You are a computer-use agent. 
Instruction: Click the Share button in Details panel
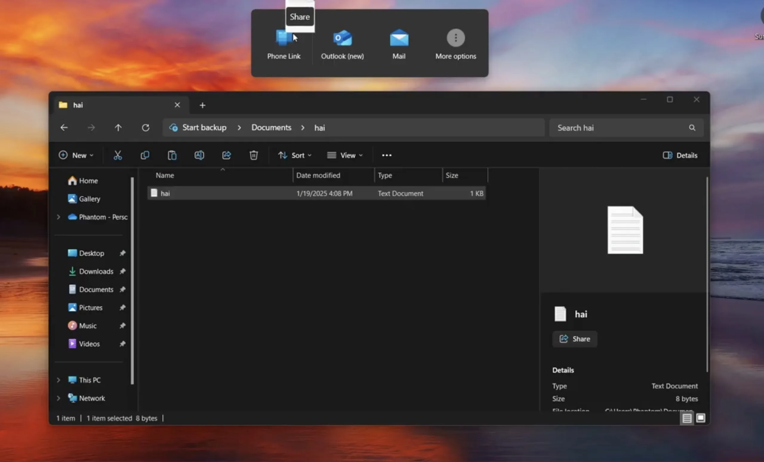(574, 339)
